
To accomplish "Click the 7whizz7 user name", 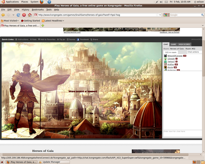I will click(x=171, y=61).
